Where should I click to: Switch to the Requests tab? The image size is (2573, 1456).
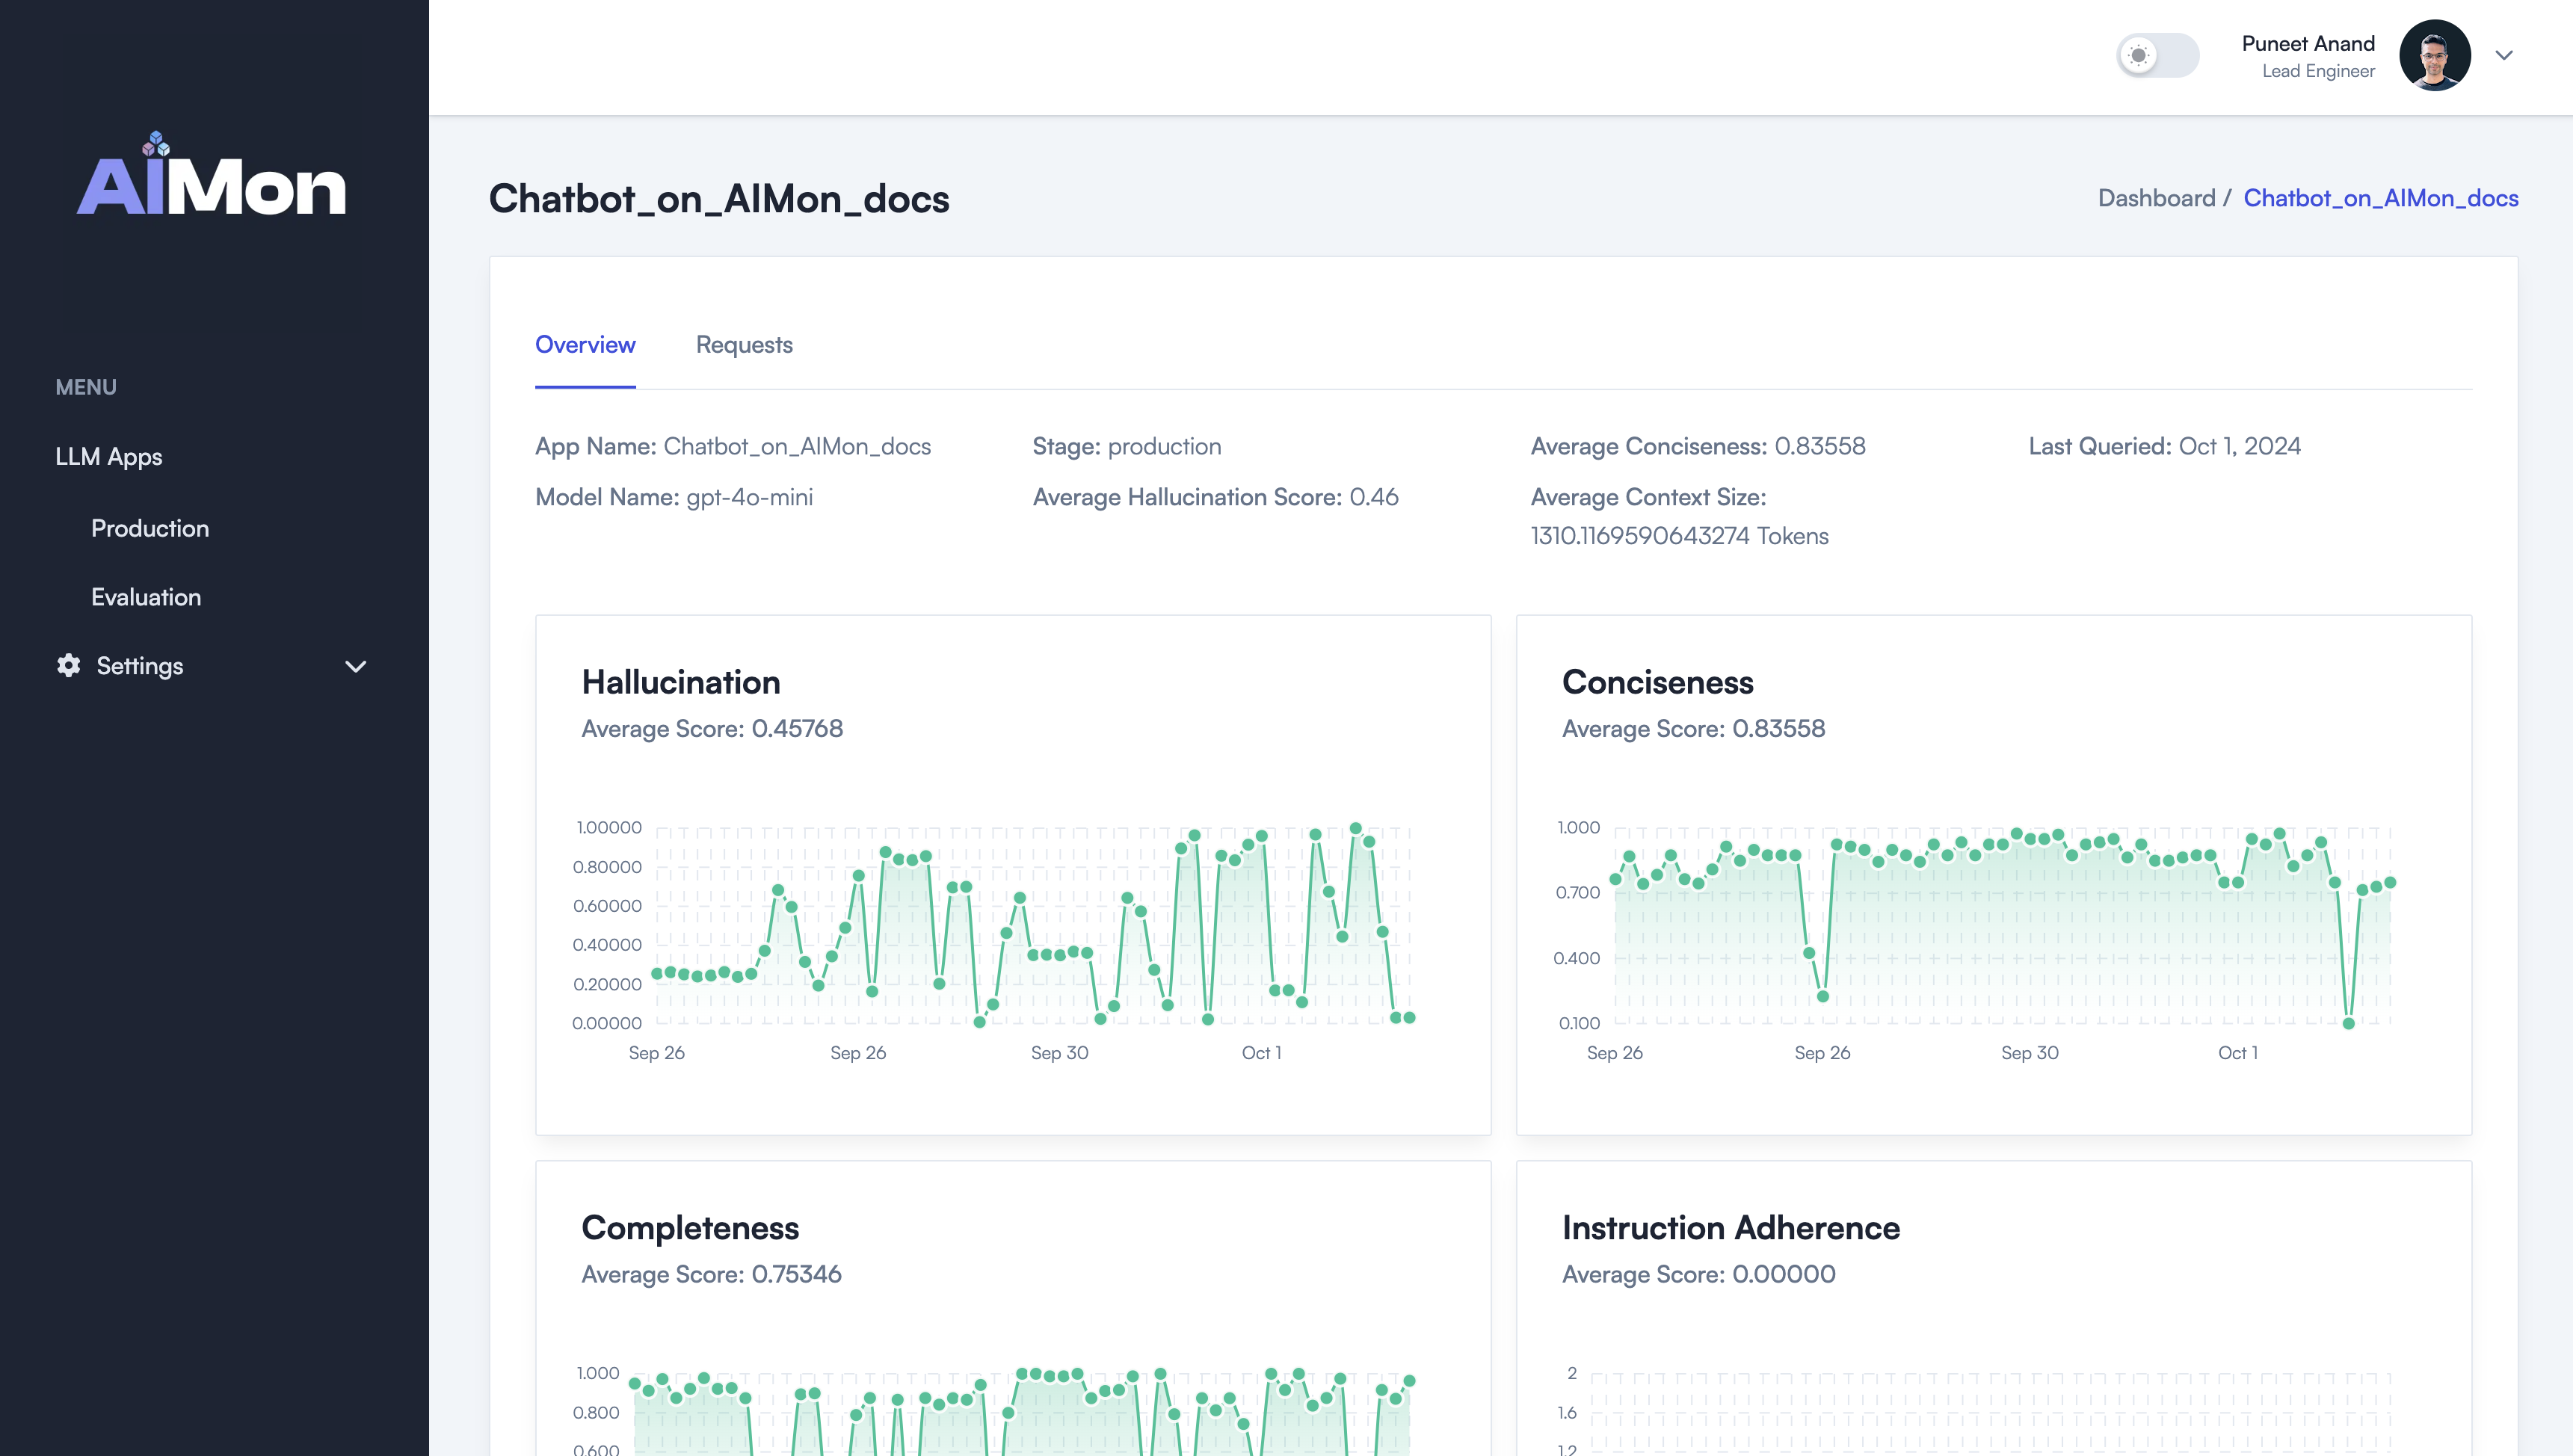[x=744, y=345]
